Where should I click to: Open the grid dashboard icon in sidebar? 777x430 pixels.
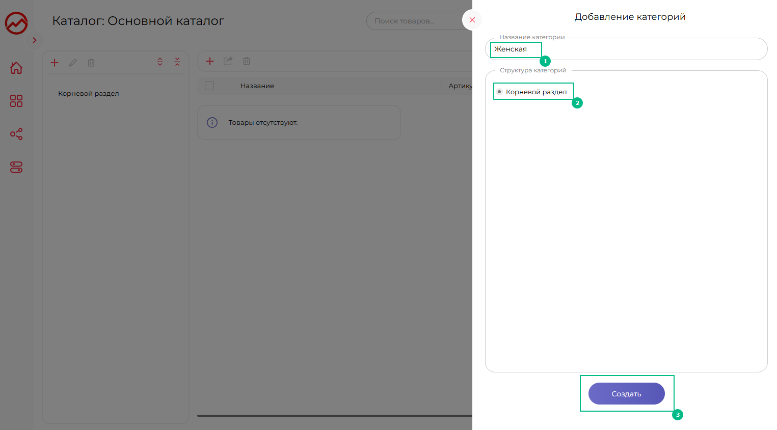16,101
